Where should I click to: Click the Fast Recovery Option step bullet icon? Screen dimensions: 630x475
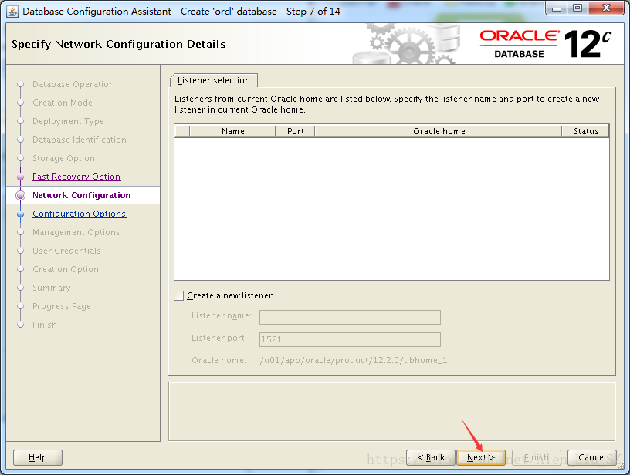click(21, 177)
